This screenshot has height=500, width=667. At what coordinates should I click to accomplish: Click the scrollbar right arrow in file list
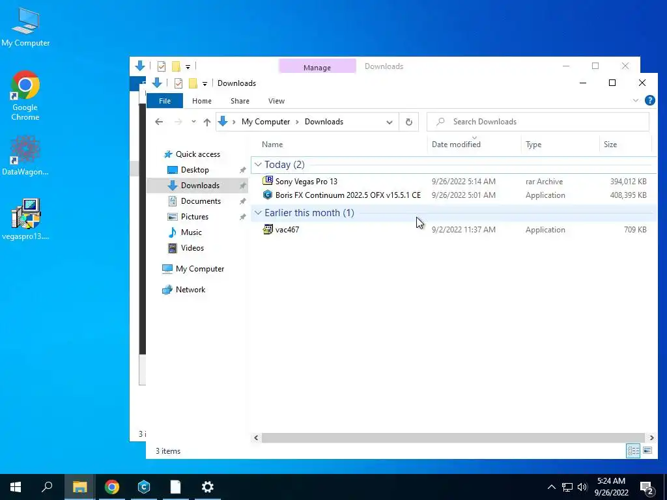coord(651,437)
